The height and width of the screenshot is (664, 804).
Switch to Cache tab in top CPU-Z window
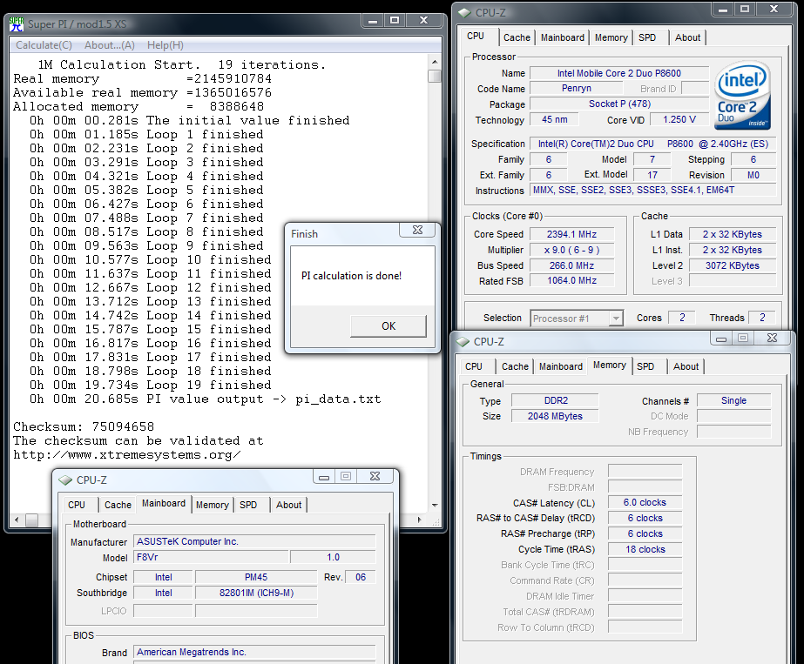(517, 37)
